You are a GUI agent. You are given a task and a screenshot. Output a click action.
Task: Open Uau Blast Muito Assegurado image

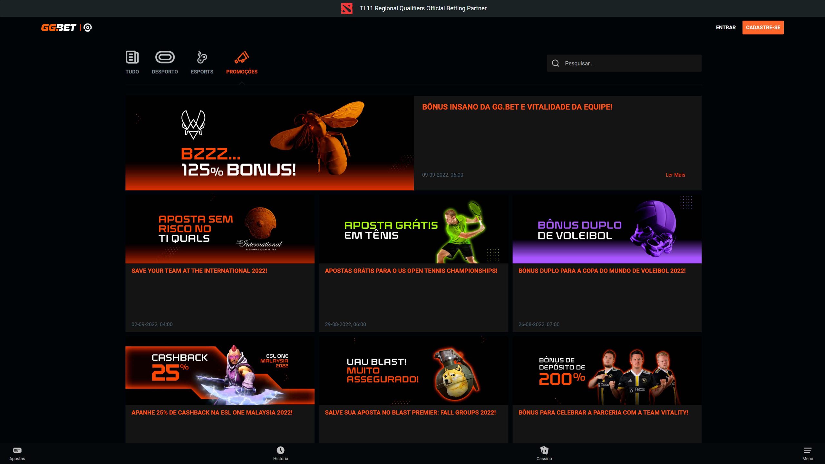tap(413, 371)
